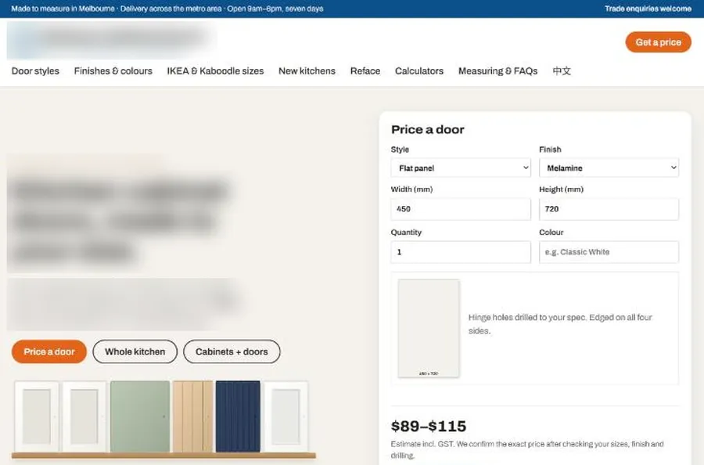Select the Quantity input box
This screenshot has height=465, width=704.
tap(461, 252)
